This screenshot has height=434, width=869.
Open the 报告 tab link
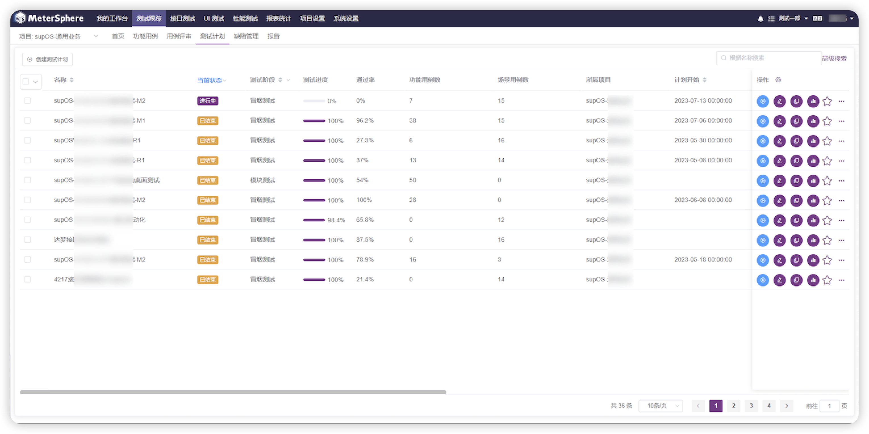tap(273, 36)
